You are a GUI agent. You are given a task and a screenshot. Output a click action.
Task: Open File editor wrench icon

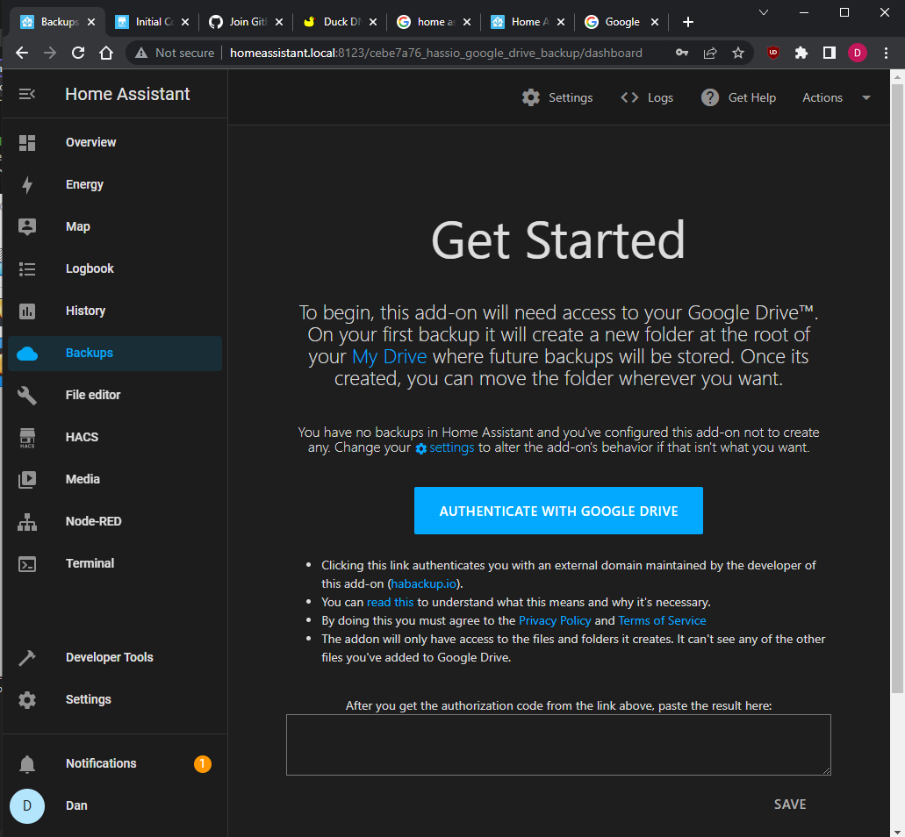click(x=27, y=395)
